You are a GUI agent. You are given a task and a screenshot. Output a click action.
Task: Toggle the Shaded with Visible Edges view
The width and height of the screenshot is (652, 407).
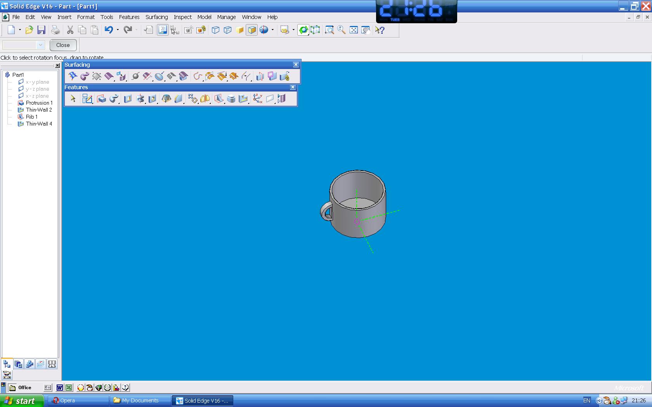tap(252, 30)
